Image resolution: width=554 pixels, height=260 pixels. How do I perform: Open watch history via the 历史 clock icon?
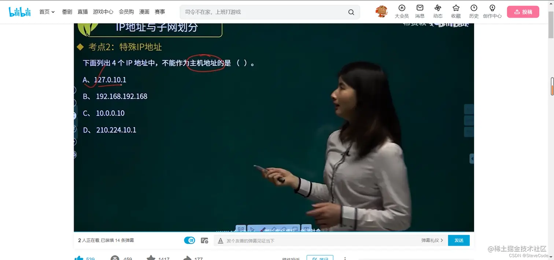(x=473, y=8)
